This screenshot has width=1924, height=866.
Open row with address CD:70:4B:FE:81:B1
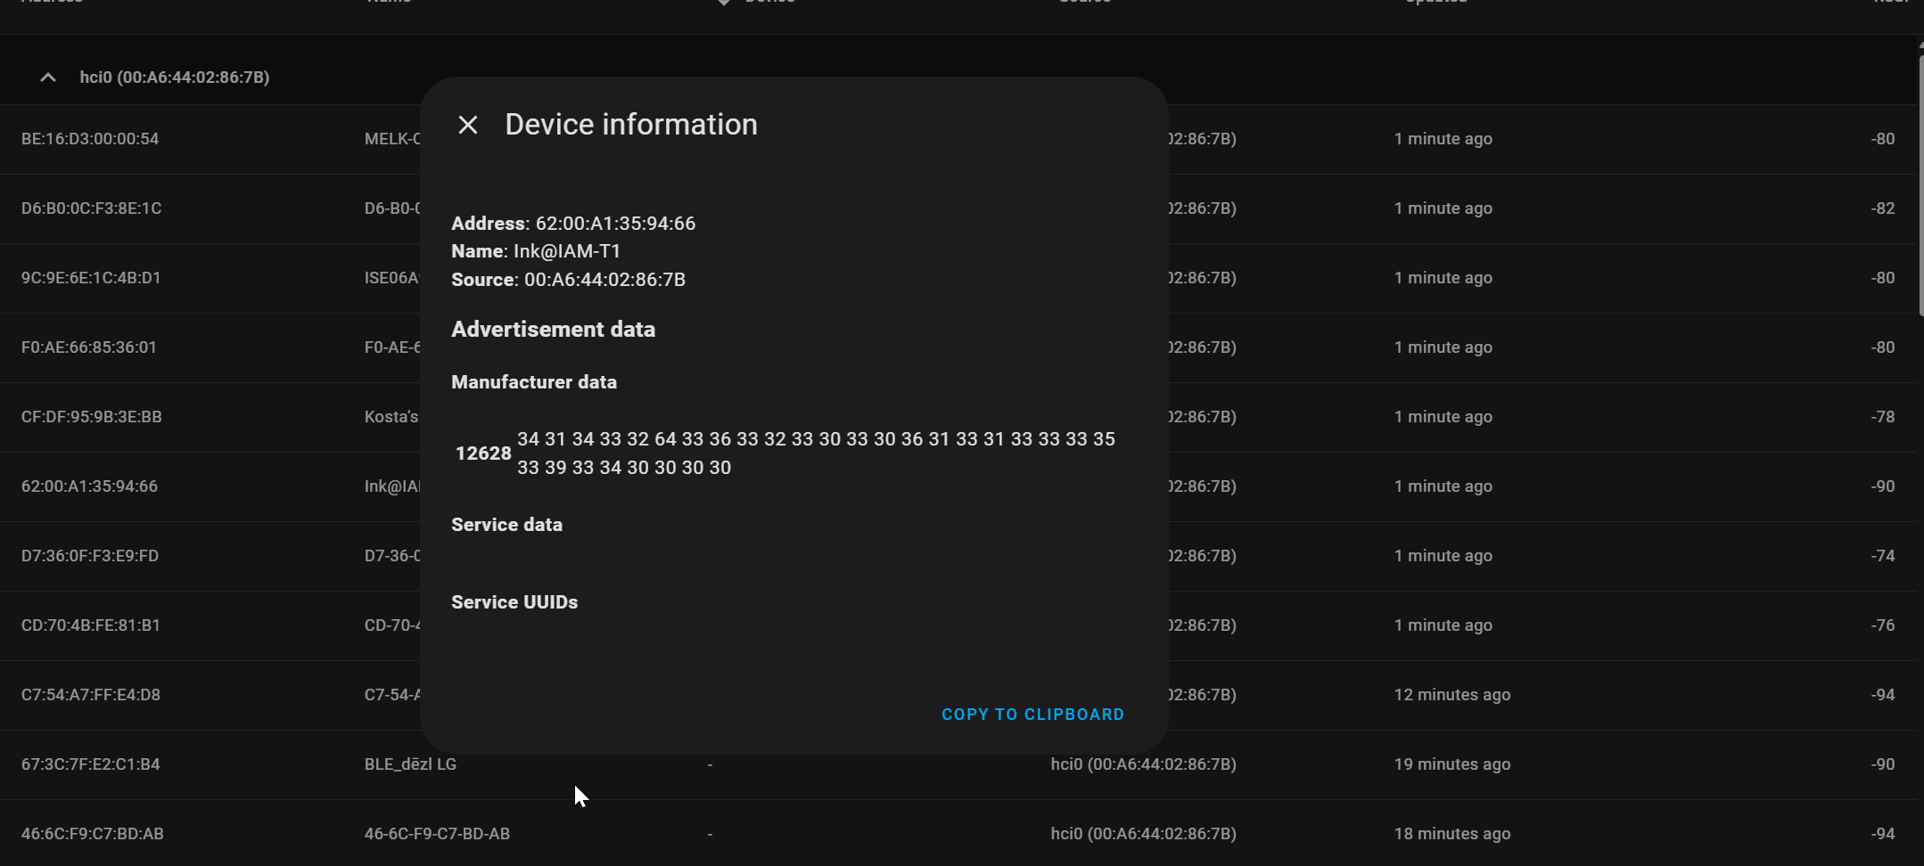pyautogui.click(x=91, y=625)
